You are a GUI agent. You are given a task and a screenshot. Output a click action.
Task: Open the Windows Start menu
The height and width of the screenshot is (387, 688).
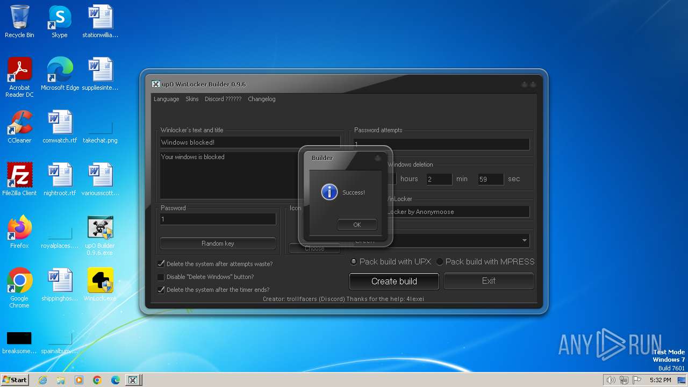click(15, 380)
